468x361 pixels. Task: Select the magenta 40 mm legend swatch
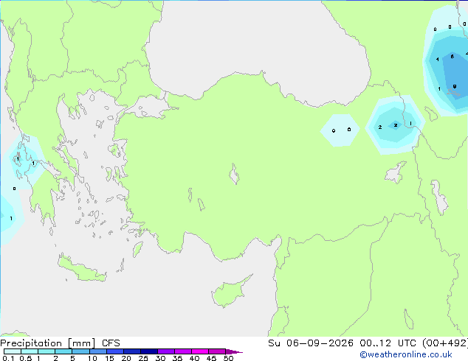point(200,351)
